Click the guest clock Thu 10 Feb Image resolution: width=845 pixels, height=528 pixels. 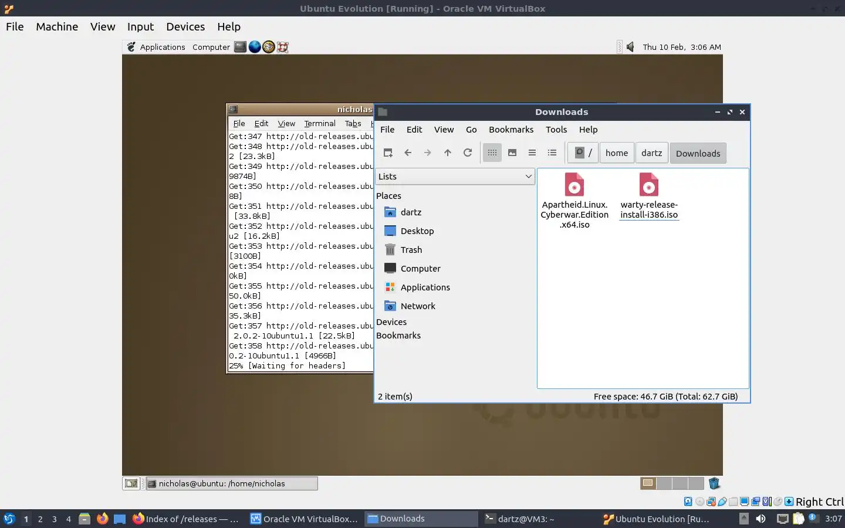click(x=682, y=47)
